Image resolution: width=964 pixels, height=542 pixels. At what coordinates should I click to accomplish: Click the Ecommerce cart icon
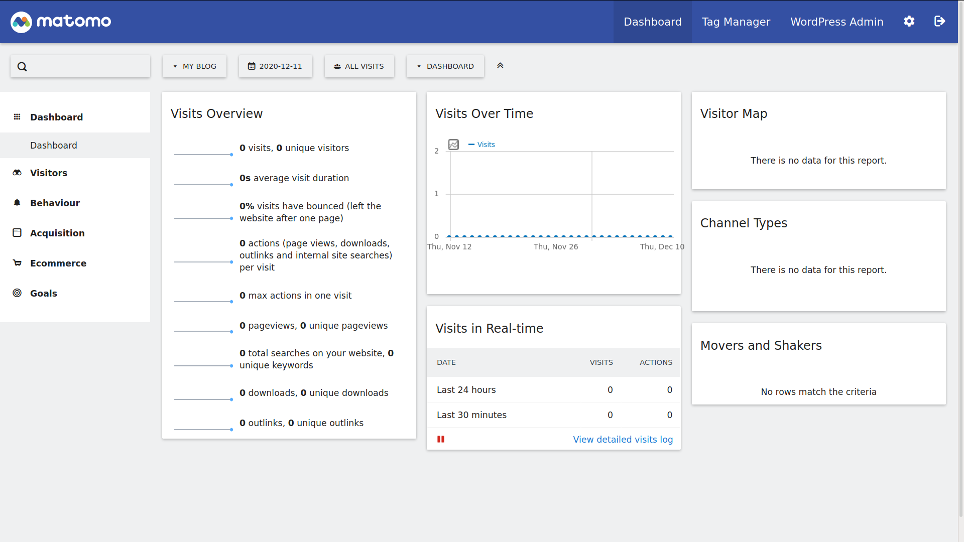17,263
